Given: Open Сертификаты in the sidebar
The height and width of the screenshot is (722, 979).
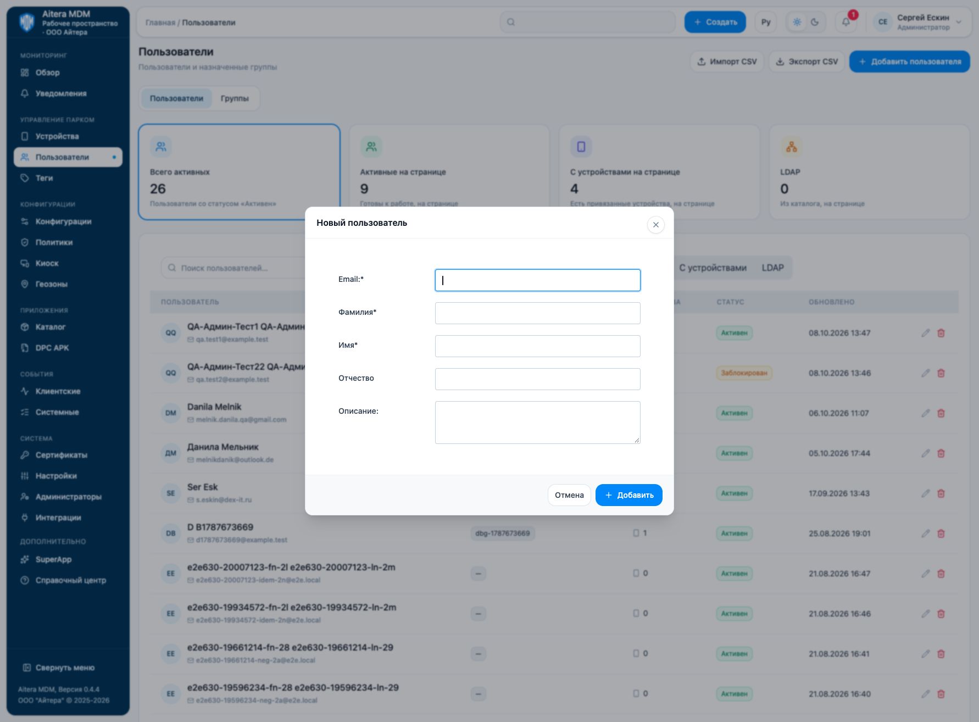Looking at the screenshot, I should [68, 455].
